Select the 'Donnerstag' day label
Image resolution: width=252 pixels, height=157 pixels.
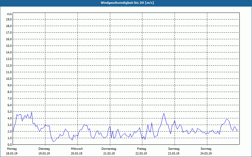tap(109, 149)
